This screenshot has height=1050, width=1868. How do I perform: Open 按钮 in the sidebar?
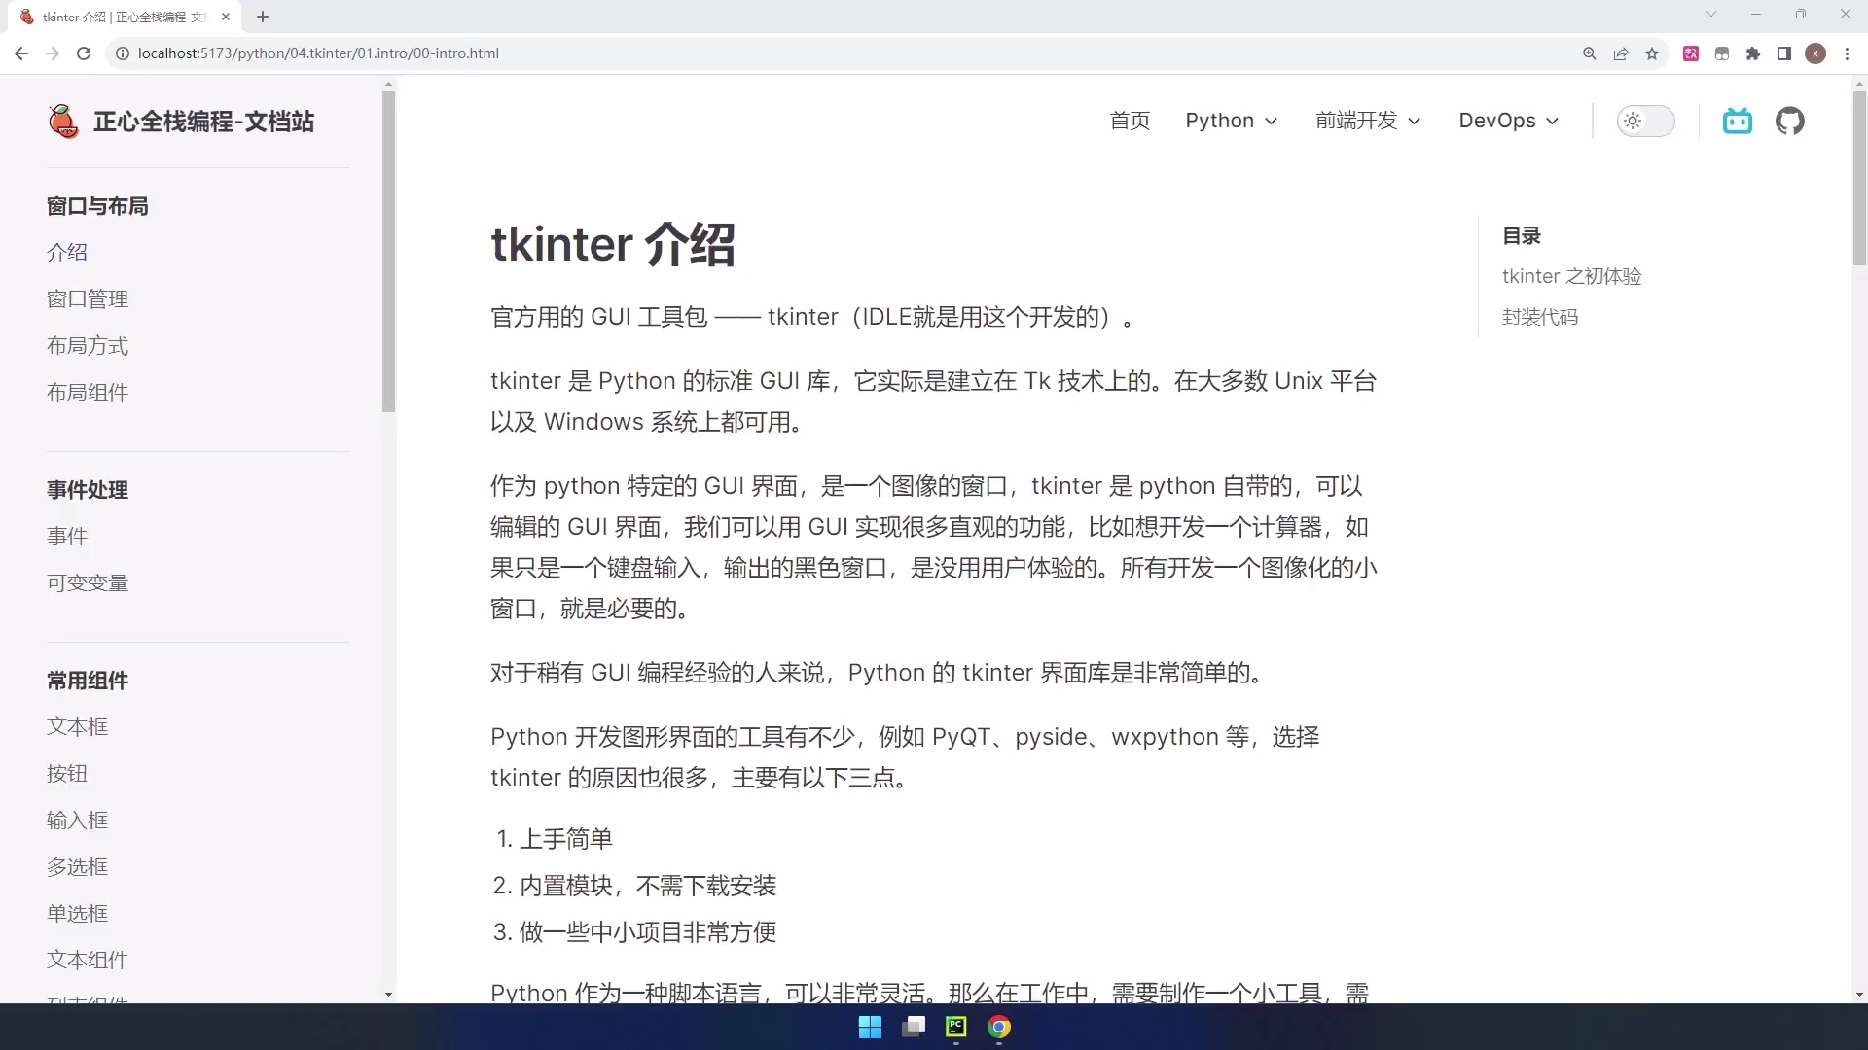67,773
